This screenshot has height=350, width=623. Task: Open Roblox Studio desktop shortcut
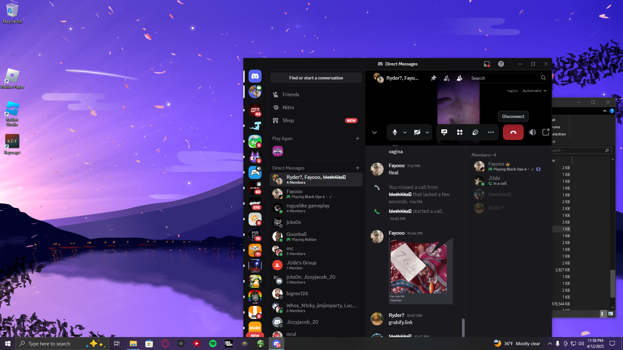click(x=12, y=113)
